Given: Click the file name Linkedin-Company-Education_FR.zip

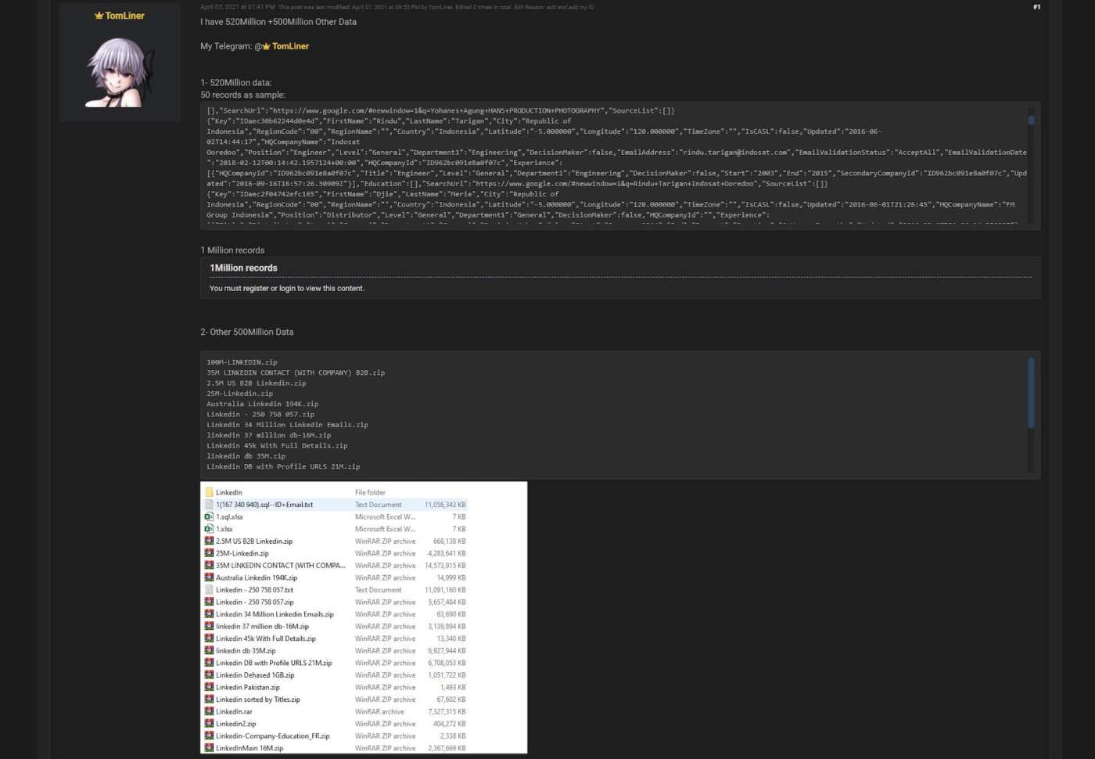Looking at the screenshot, I should pyautogui.click(x=273, y=736).
